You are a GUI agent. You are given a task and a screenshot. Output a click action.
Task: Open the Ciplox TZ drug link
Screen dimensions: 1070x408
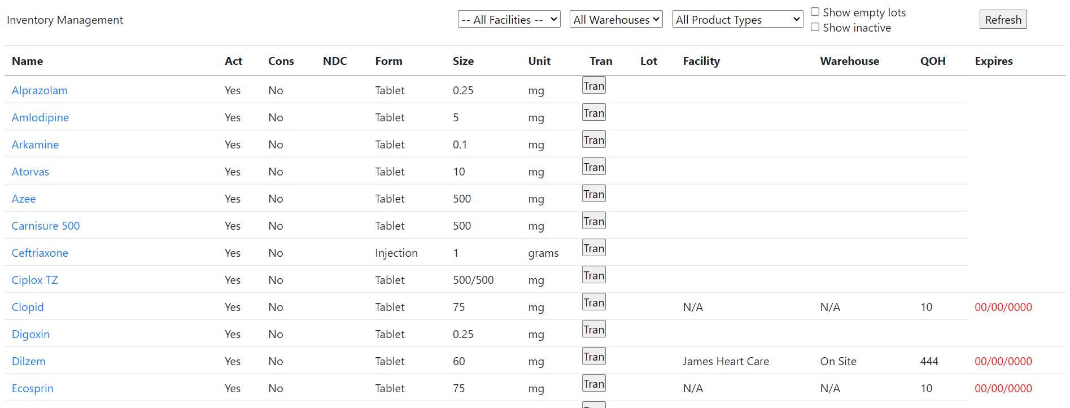(x=35, y=280)
